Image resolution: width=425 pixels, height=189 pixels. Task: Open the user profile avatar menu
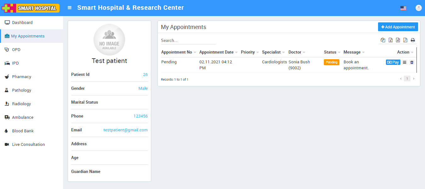point(418,8)
